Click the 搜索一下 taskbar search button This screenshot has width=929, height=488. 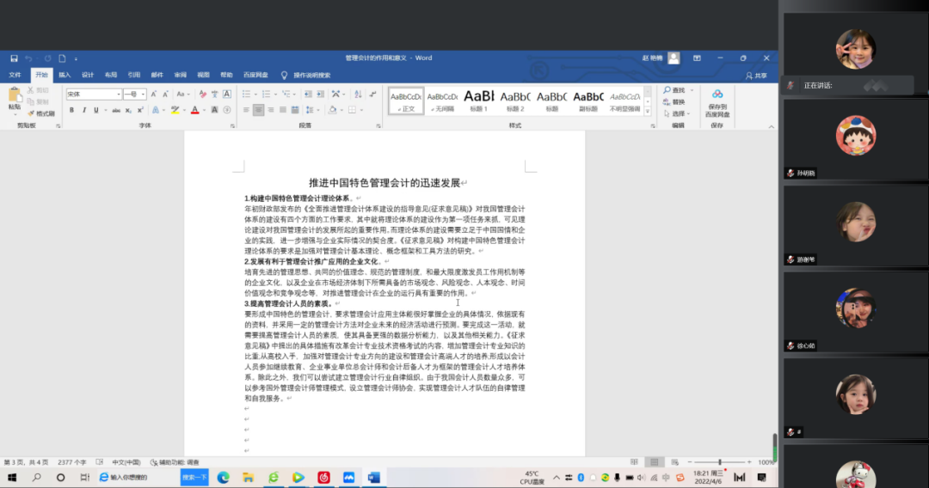(194, 478)
